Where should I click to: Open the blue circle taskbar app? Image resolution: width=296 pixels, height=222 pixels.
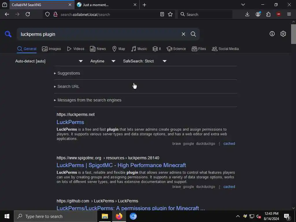point(133,216)
